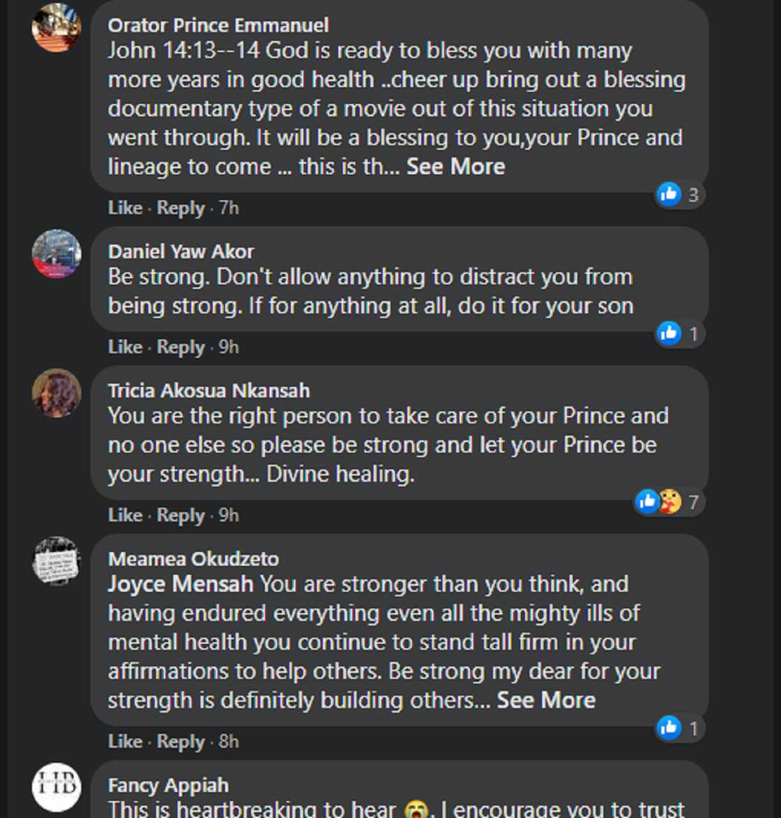Click the 8h timestamp on Meamea's comment
The width and height of the screenshot is (781, 818).
pos(229,741)
